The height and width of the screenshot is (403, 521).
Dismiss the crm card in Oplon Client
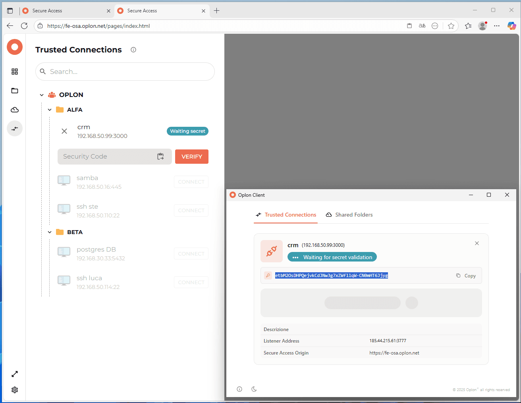coord(477,243)
